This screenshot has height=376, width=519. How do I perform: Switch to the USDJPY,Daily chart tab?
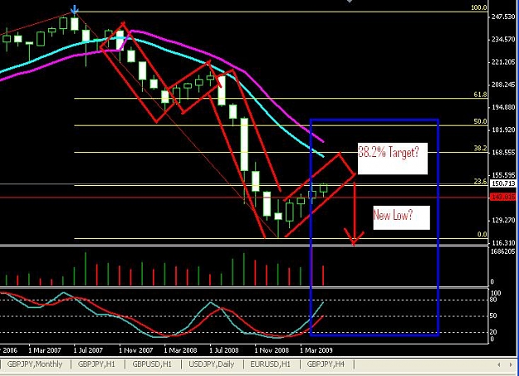coord(212,364)
